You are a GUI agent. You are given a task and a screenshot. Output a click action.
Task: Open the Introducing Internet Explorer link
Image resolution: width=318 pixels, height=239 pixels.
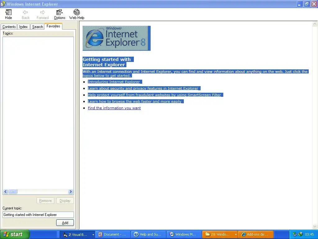(114, 82)
